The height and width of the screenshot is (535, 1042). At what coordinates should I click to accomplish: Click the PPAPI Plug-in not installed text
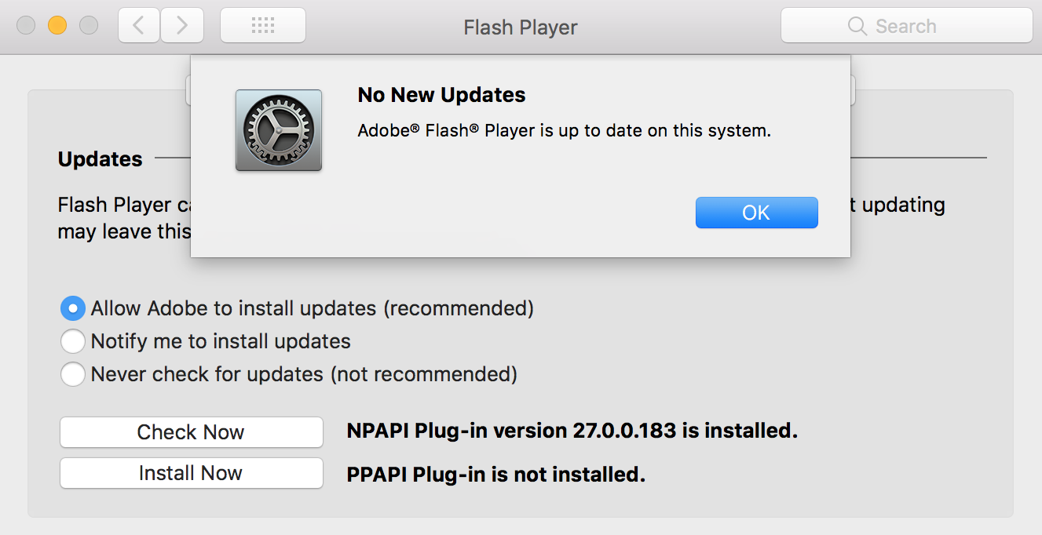(x=496, y=475)
